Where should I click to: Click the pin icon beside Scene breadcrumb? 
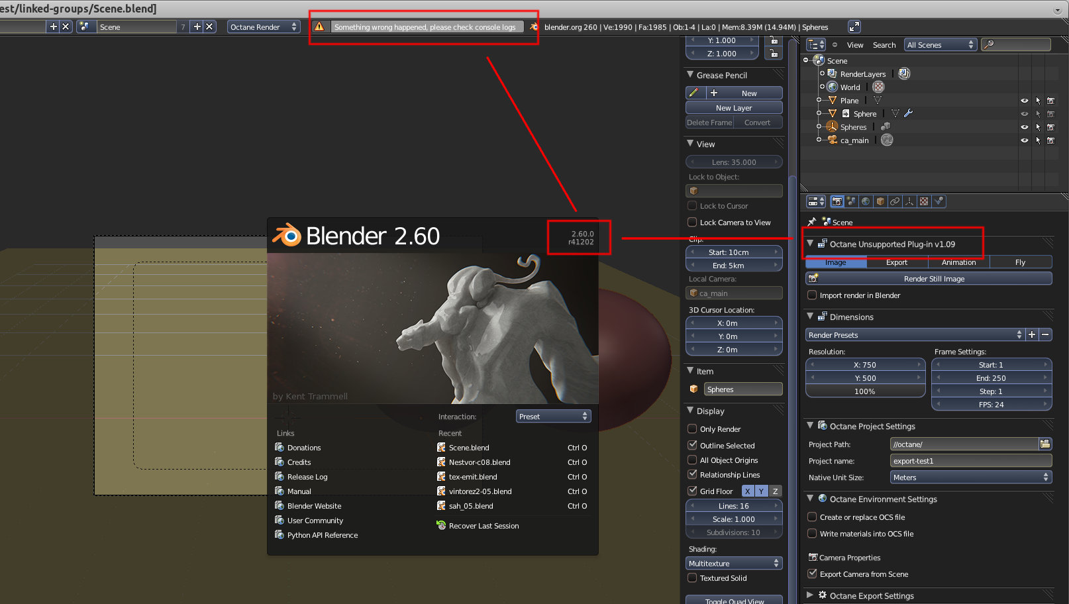point(812,222)
